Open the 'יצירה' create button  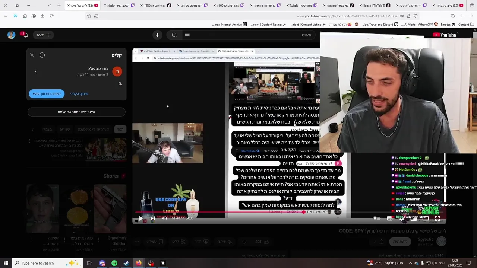click(x=44, y=35)
